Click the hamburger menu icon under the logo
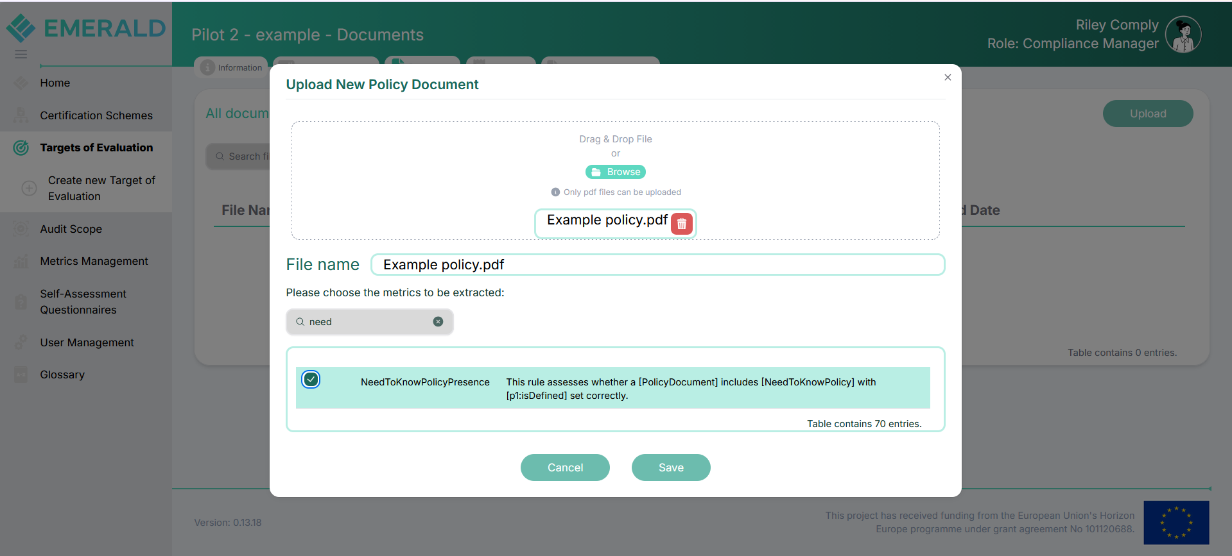This screenshot has height=556, width=1232. coord(21,55)
